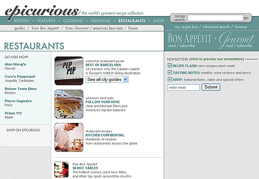The width and height of the screenshot is (259, 179).
Task: Open the bakery bread thumbnail
Action: (69, 104)
